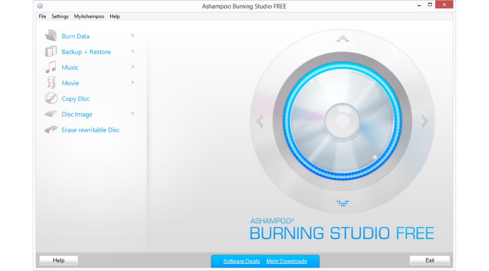Click the Ashampoo app icon in title bar
The image size is (489, 271).
pyautogui.click(x=40, y=6)
